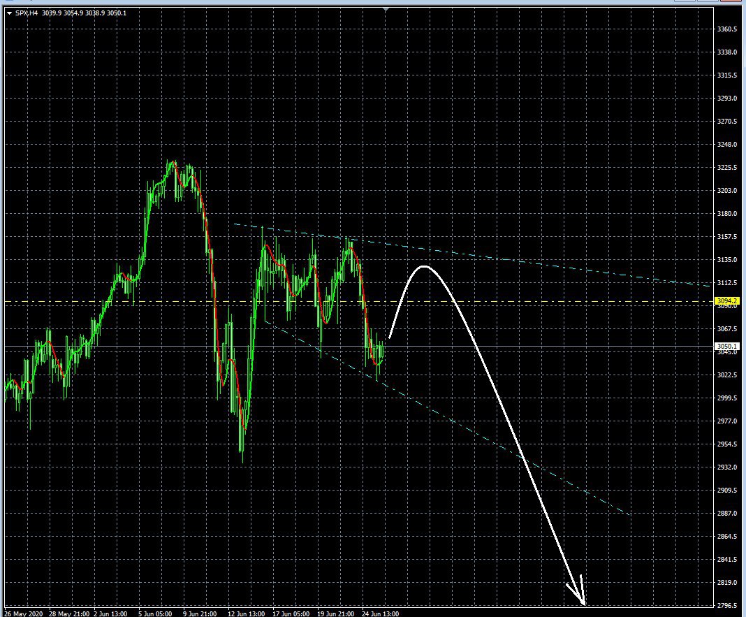Viewport: 746px width, 617px height.
Task: Click the 3112.5 price scale label
Action: [727, 283]
